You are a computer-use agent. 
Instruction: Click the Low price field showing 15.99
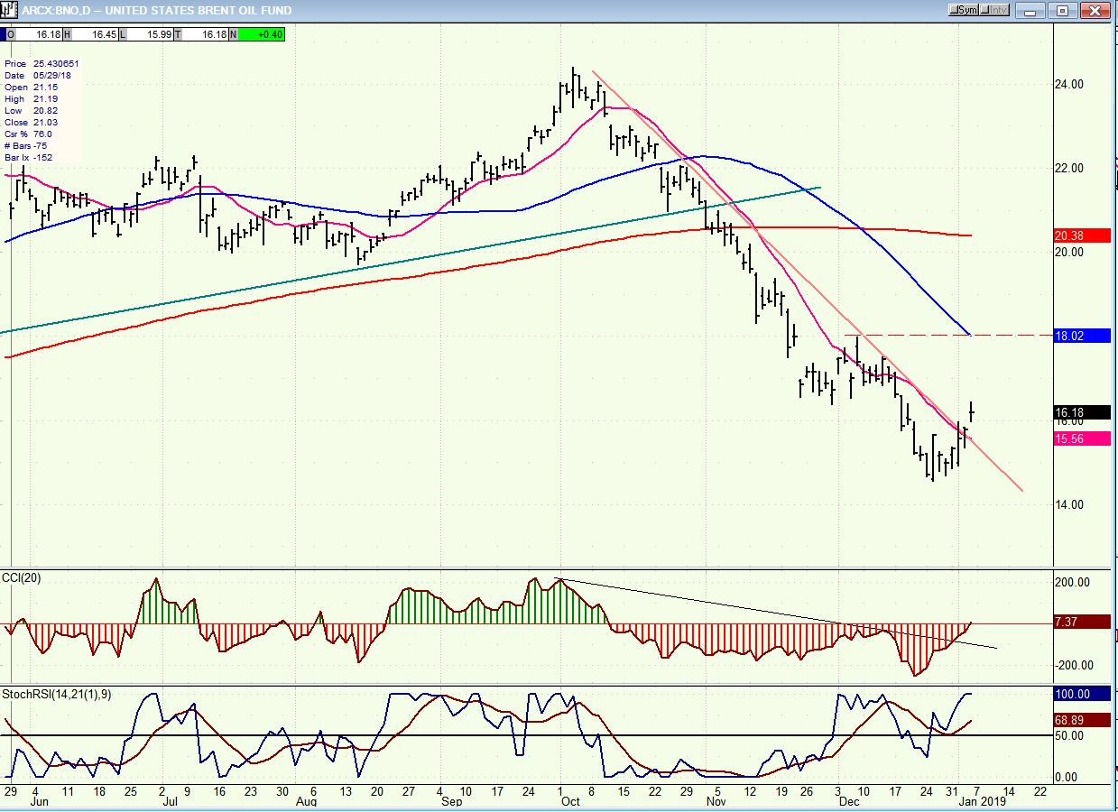pyautogui.click(x=150, y=34)
